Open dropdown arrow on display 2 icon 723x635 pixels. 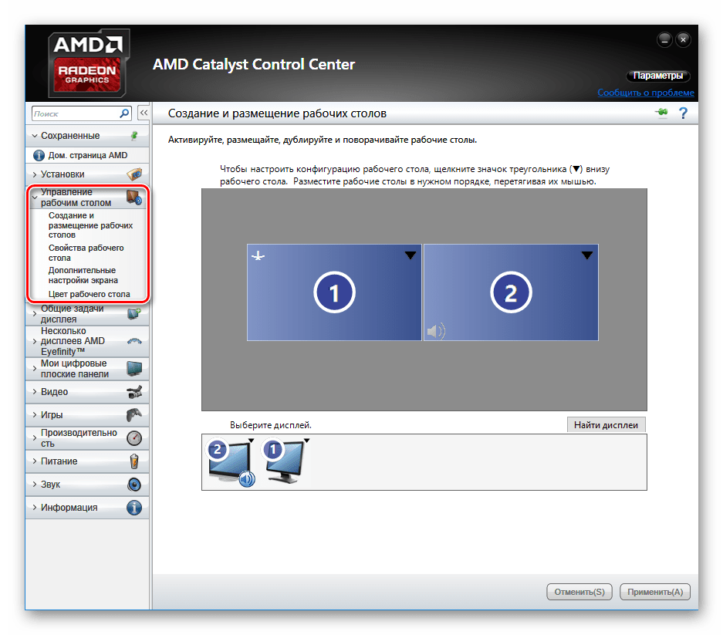click(252, 441)
